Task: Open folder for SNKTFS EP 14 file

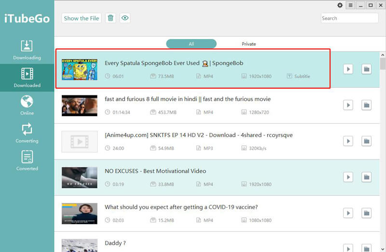Action: tap(366, 141)
